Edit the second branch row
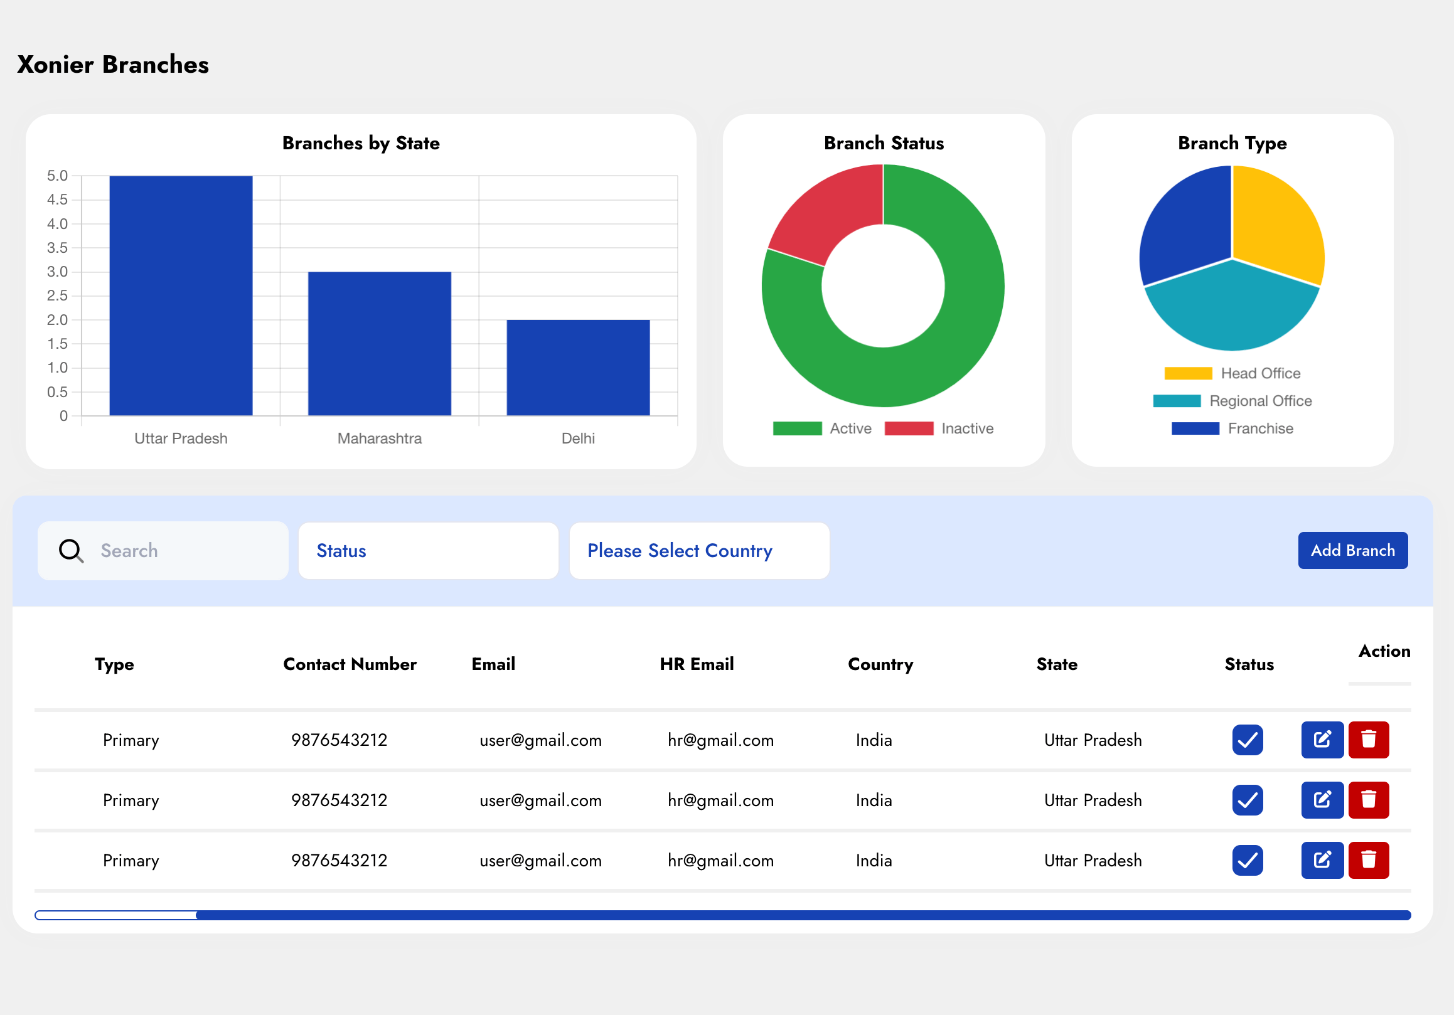The height and width of the screenshot is (1015, 1454). [x=1322, y=800]
